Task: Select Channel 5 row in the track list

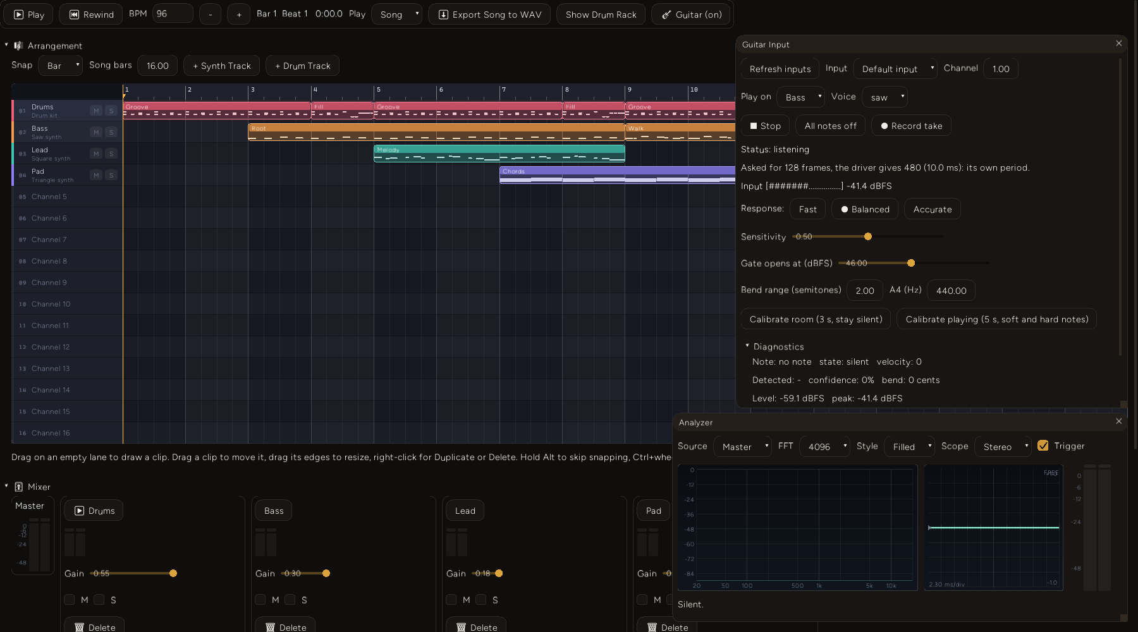Action: 67,197
